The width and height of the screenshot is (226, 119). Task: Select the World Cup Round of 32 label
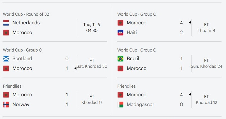[x=26, y=14]
